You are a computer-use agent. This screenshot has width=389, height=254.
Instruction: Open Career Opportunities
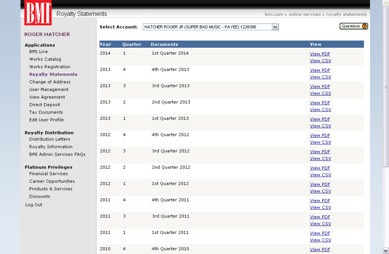(x=52, y=181)
